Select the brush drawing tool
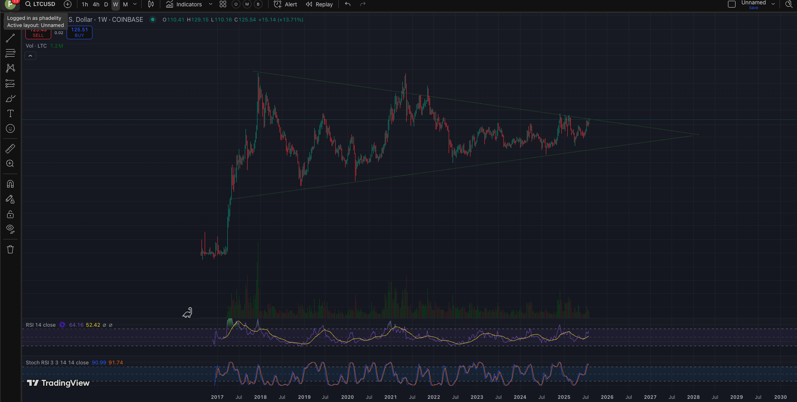Viewport: 797px width, 402px height. click(10, 98)
